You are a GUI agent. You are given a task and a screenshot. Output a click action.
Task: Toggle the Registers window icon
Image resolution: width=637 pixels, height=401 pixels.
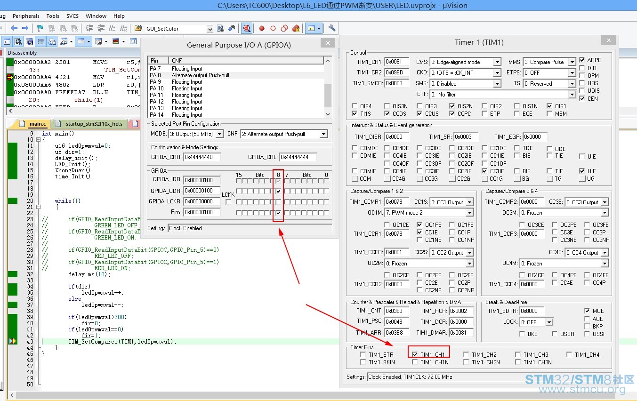[41, 41]
